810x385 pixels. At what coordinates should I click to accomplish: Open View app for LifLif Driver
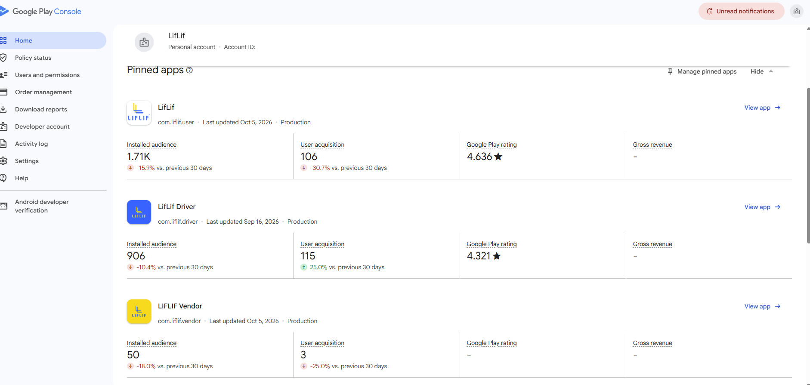coord(762,207)
